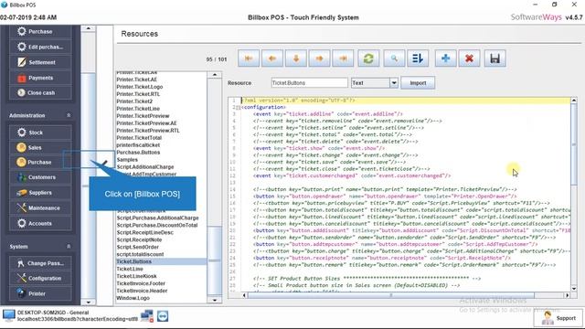Select Window.Logo in resource list

(133, 298)
